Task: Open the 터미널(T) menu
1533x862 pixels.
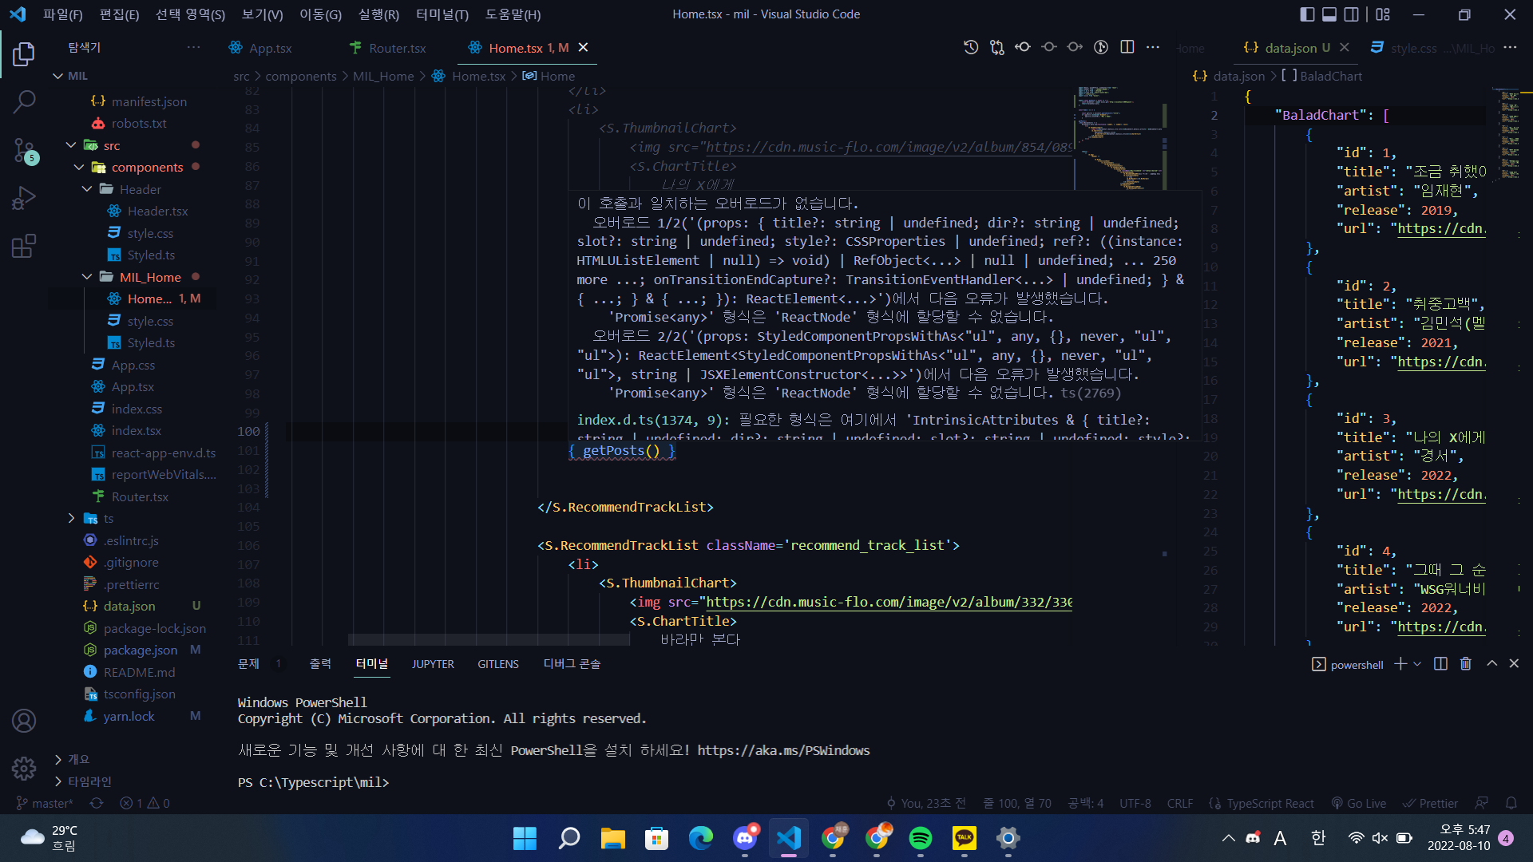Action: [x=442, y=14]
